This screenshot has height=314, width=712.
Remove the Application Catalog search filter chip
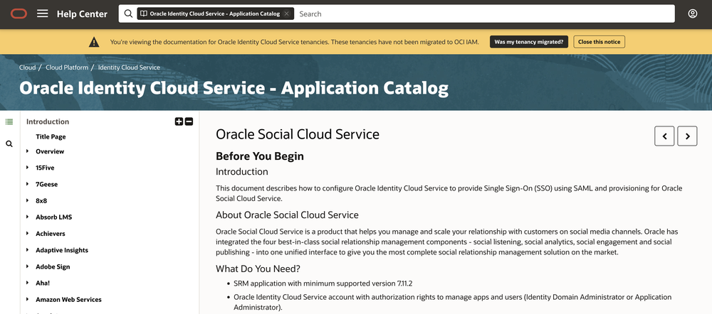point(286,13)
